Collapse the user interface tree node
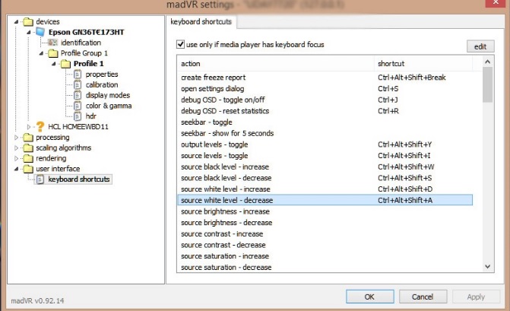Image resolution: width=510 pixels, height=311 pixels. tap(17, 169)
